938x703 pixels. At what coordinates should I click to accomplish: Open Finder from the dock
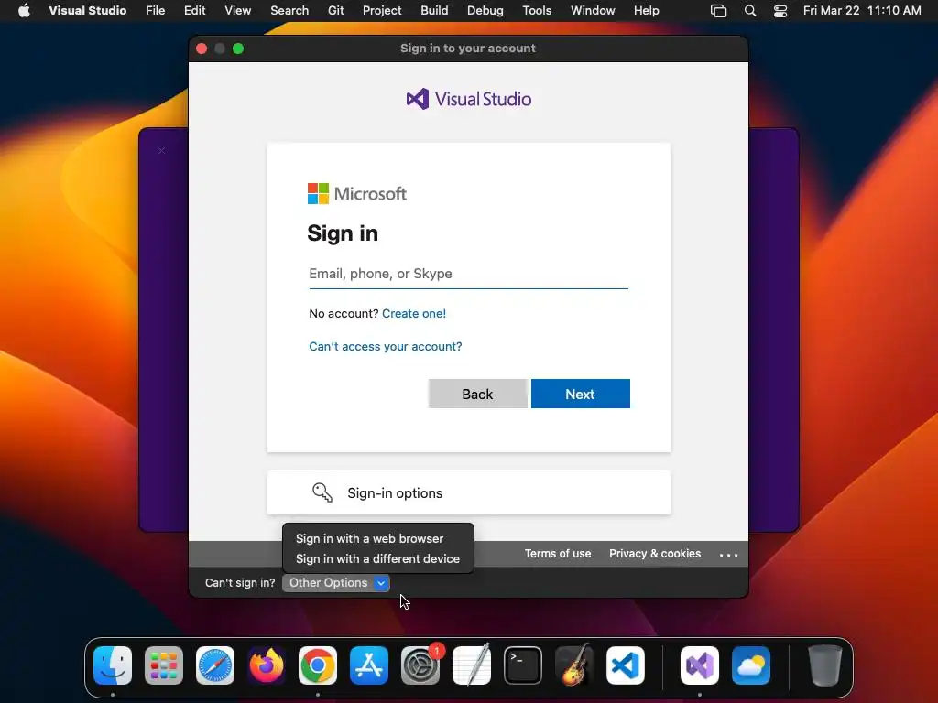point(113,665)
